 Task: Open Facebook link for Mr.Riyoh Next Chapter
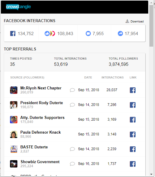pyautogui.click(x=133, y=90)
